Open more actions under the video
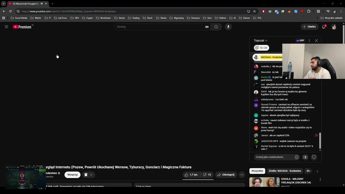This screenshot has height=194, width=345. [242, 175]
